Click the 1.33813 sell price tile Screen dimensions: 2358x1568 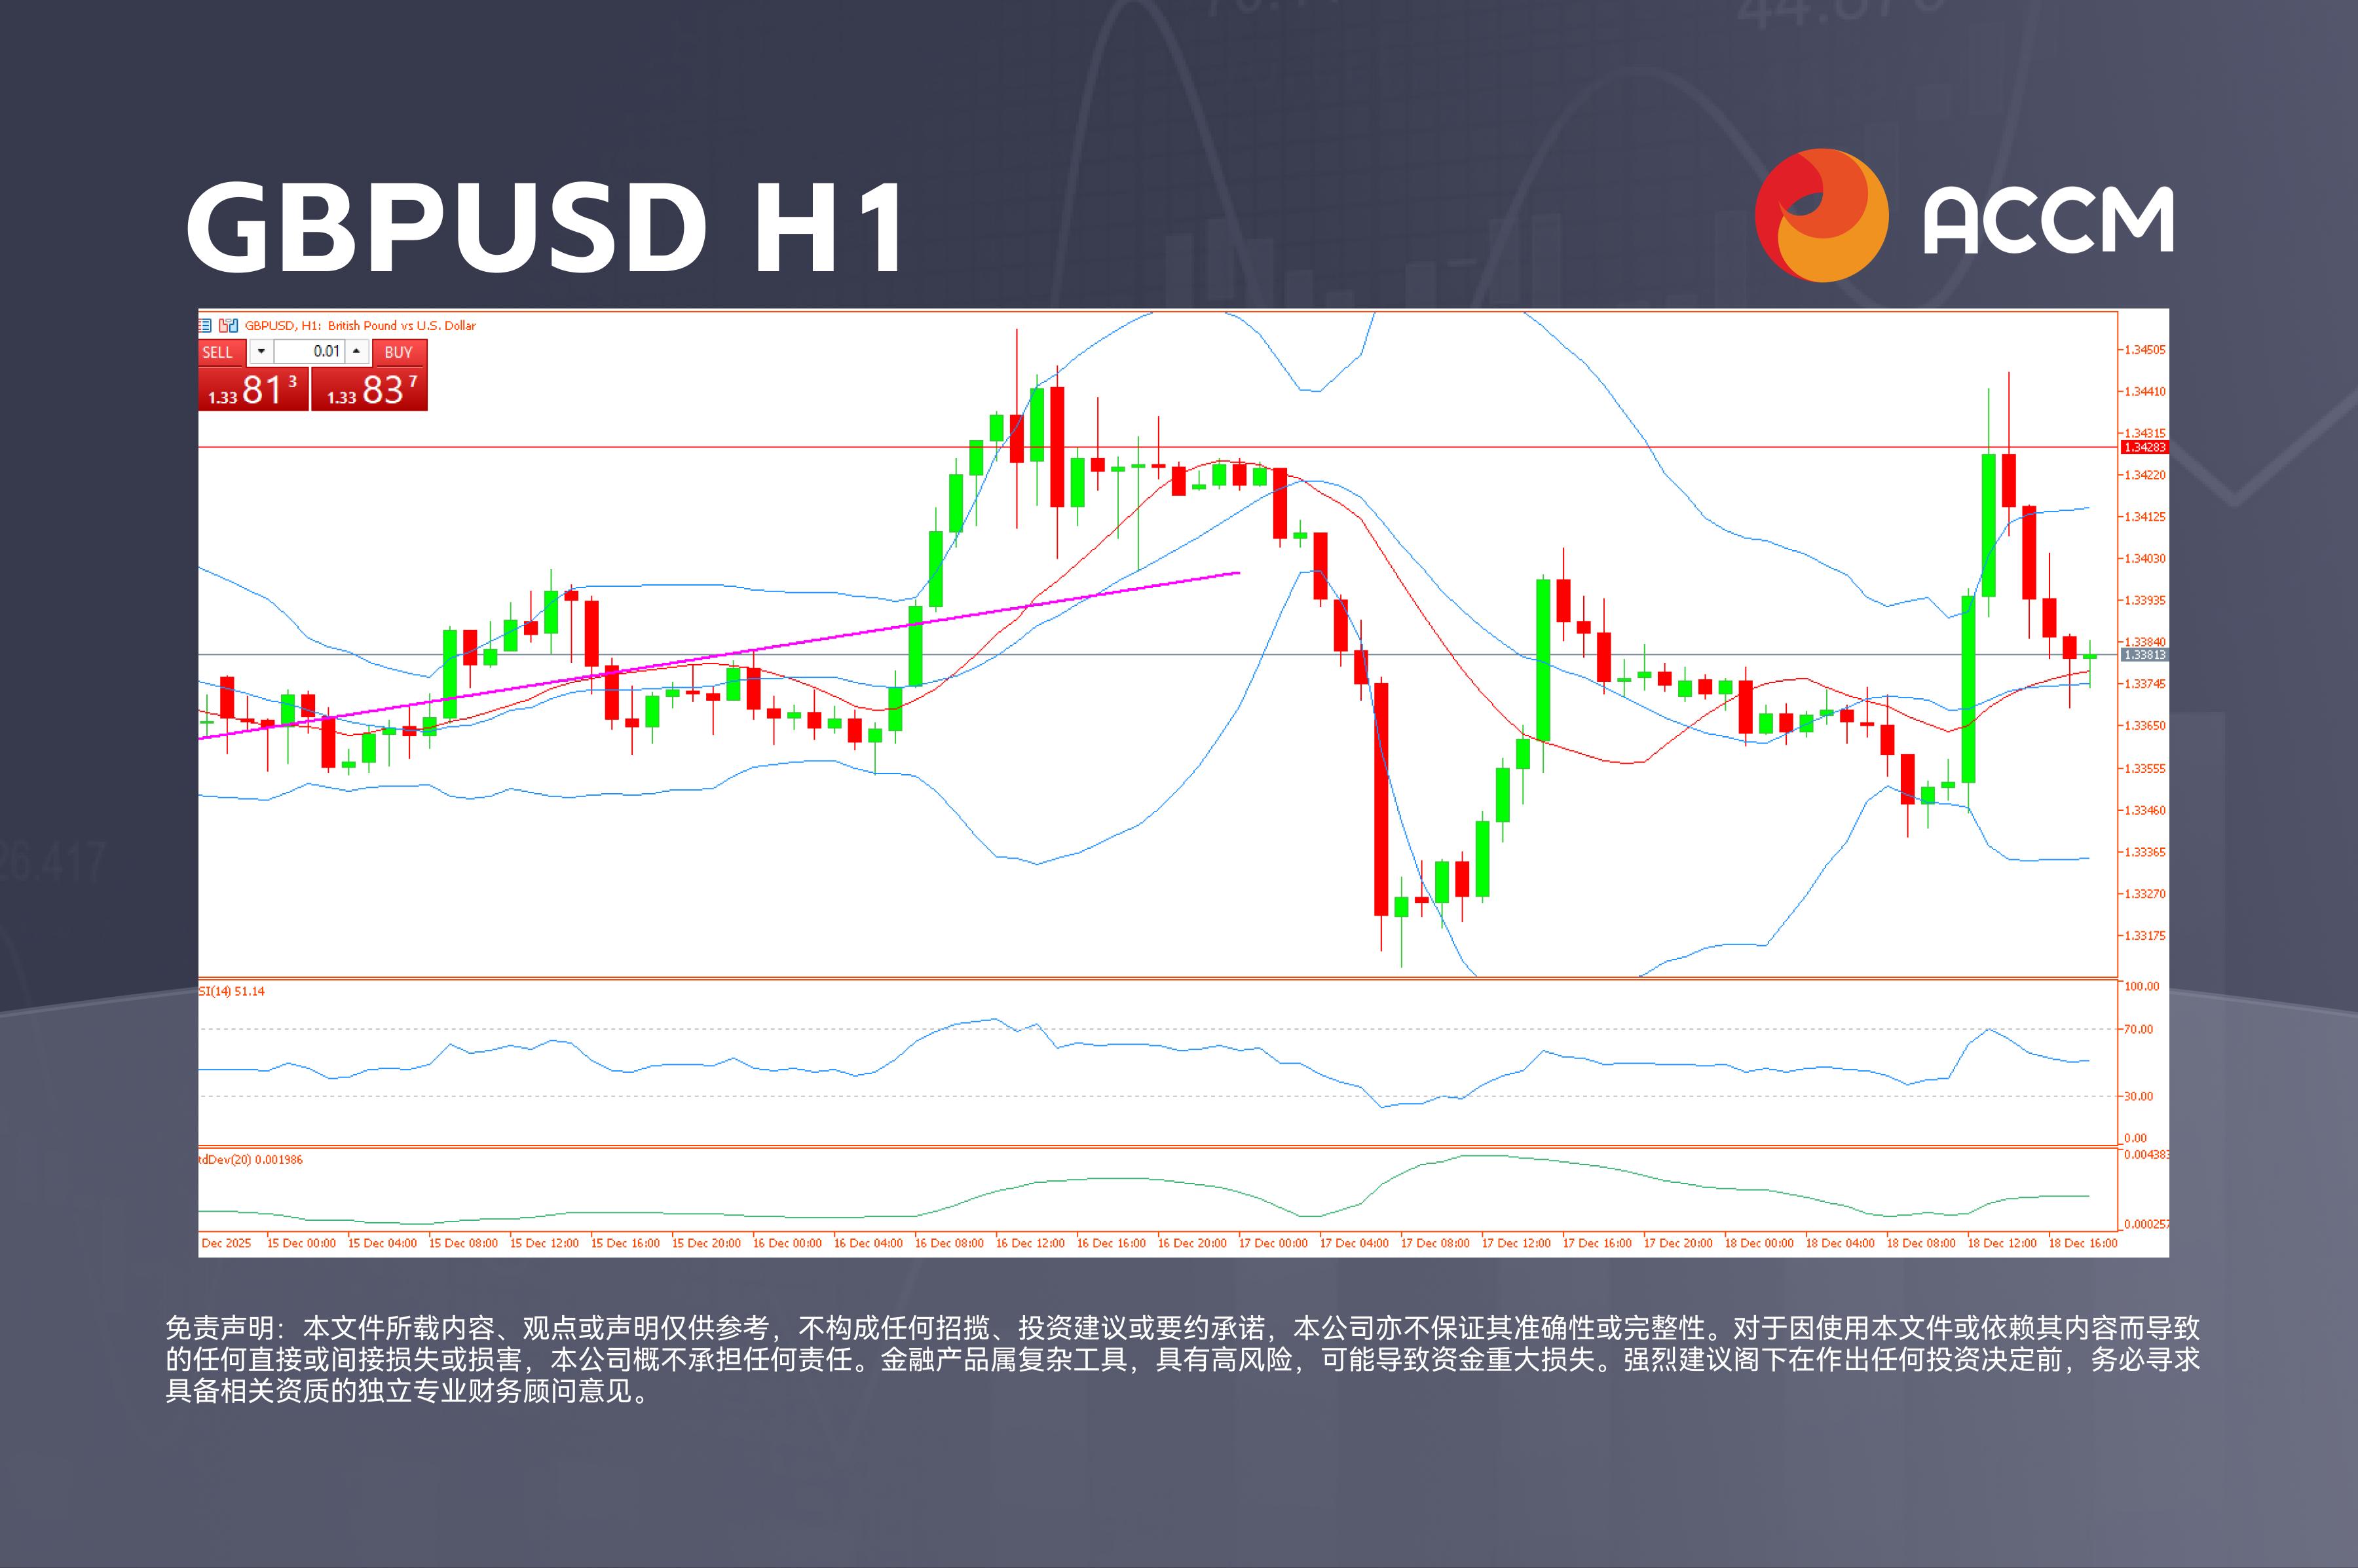point(253,388)
